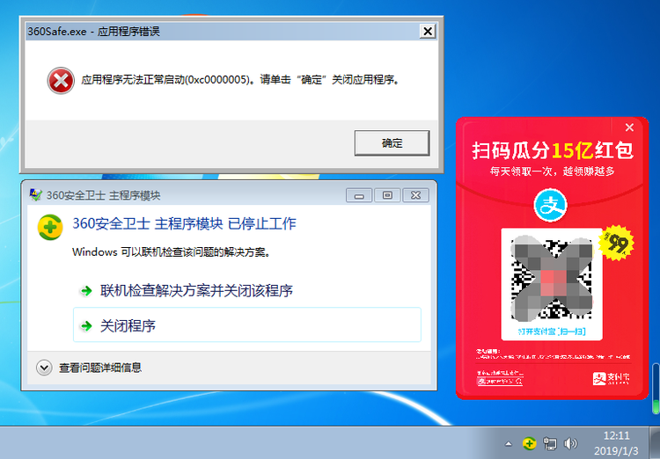
Task: Maximize the 360安全卫士 主程序模块 window
Action: pyautogui.click(x=387, y=195)
